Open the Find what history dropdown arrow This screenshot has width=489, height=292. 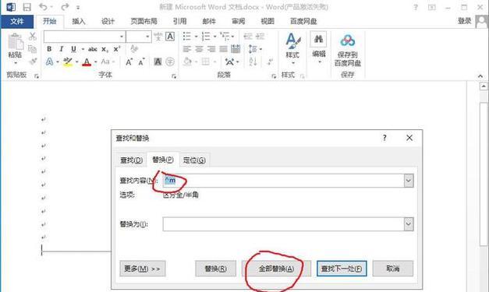click(409, 181)
